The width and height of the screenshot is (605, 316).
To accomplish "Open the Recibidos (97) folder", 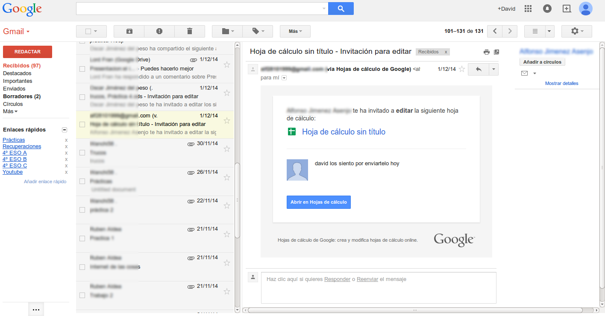I will pos(22,66).
